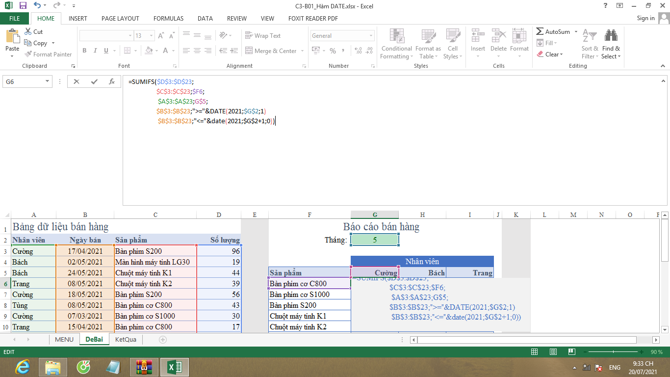670x377 pixels.
Task: Open the Conditional Formatting icon
Action: pos(396,36)
